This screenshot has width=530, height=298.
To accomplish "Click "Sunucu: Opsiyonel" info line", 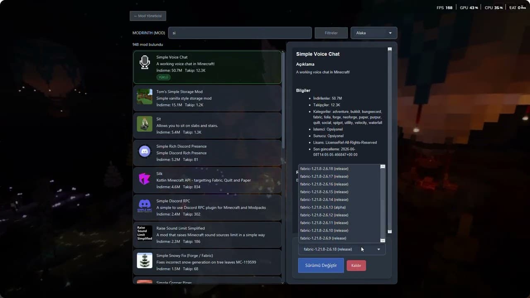I will [328, 136].
